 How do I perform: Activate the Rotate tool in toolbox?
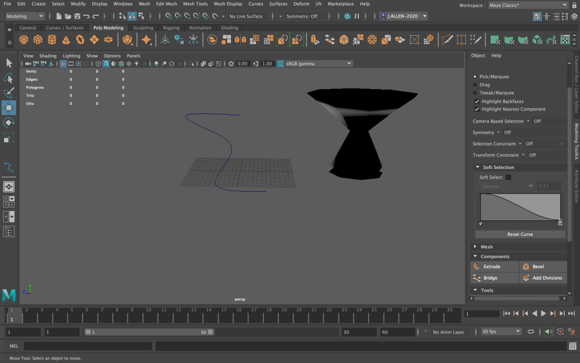[9, 123]
